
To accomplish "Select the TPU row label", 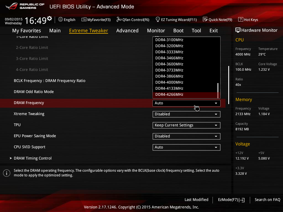I will point(17,125).
